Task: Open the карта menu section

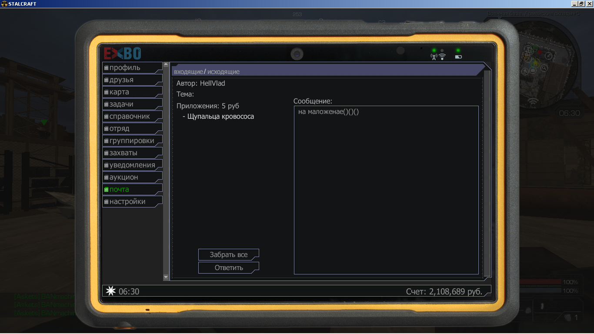Action: coord(132,92)
